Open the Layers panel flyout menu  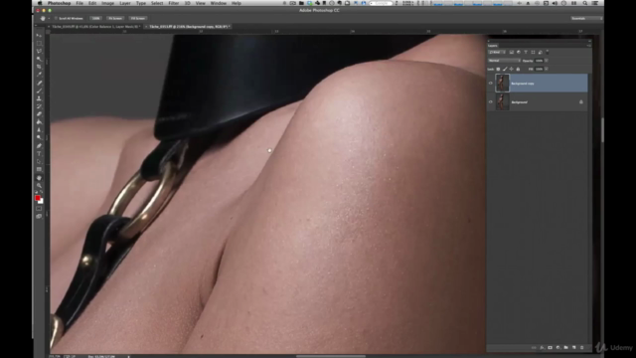[588, 46]
